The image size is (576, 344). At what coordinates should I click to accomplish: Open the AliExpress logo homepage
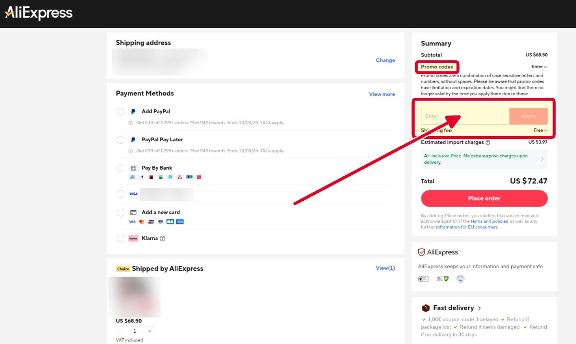[x=38, y=13]
